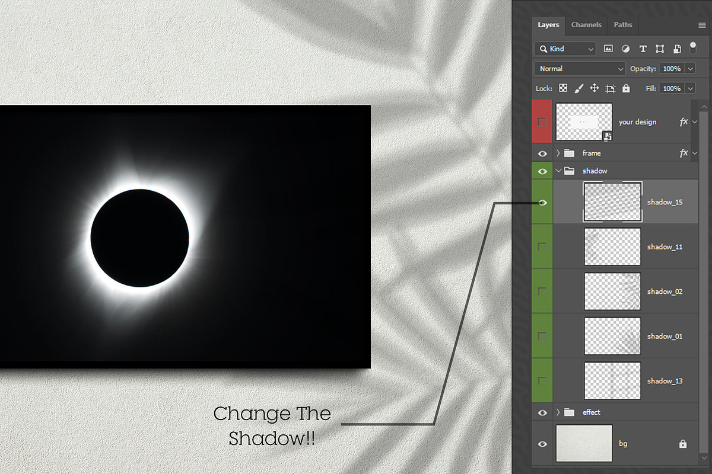The width and height of the screenshot is (712, 474).
Task: Lock position move icon
Action: (595, 88)
